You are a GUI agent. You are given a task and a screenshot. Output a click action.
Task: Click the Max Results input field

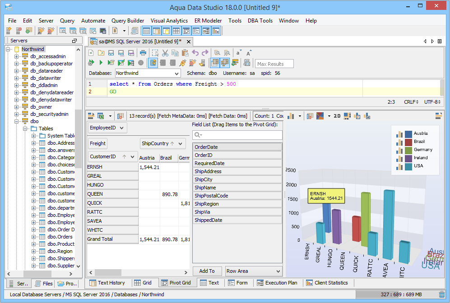pos(274,64)
